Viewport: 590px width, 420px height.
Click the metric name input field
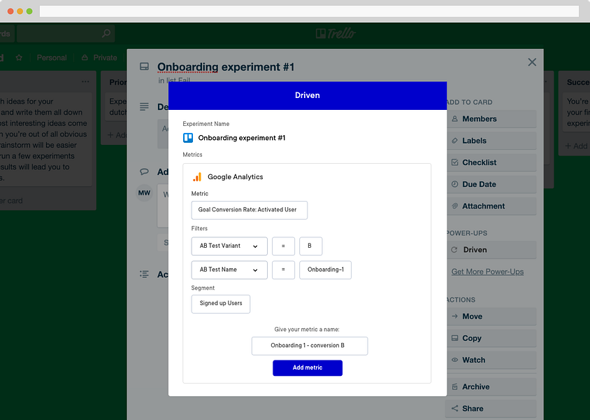(x=309, y=346)
